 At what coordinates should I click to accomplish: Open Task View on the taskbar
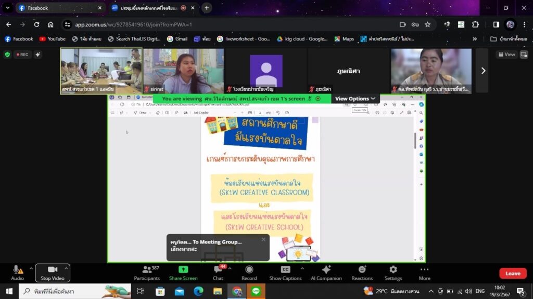141,291
